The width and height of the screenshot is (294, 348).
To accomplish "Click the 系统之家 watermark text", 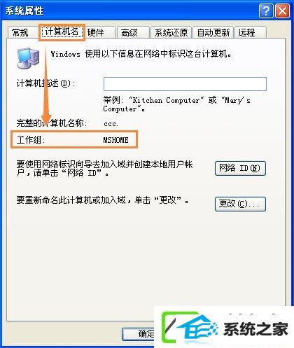I will tap(255, 329).
